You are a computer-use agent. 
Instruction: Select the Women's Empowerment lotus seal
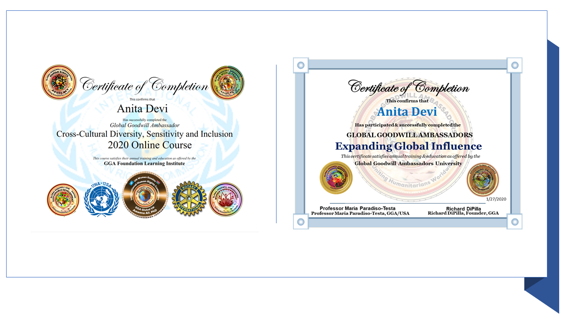(226, 200)
